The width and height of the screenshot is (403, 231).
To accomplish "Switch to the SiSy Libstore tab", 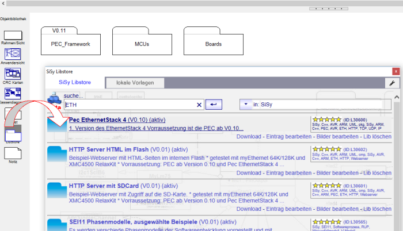I will 75,83.
